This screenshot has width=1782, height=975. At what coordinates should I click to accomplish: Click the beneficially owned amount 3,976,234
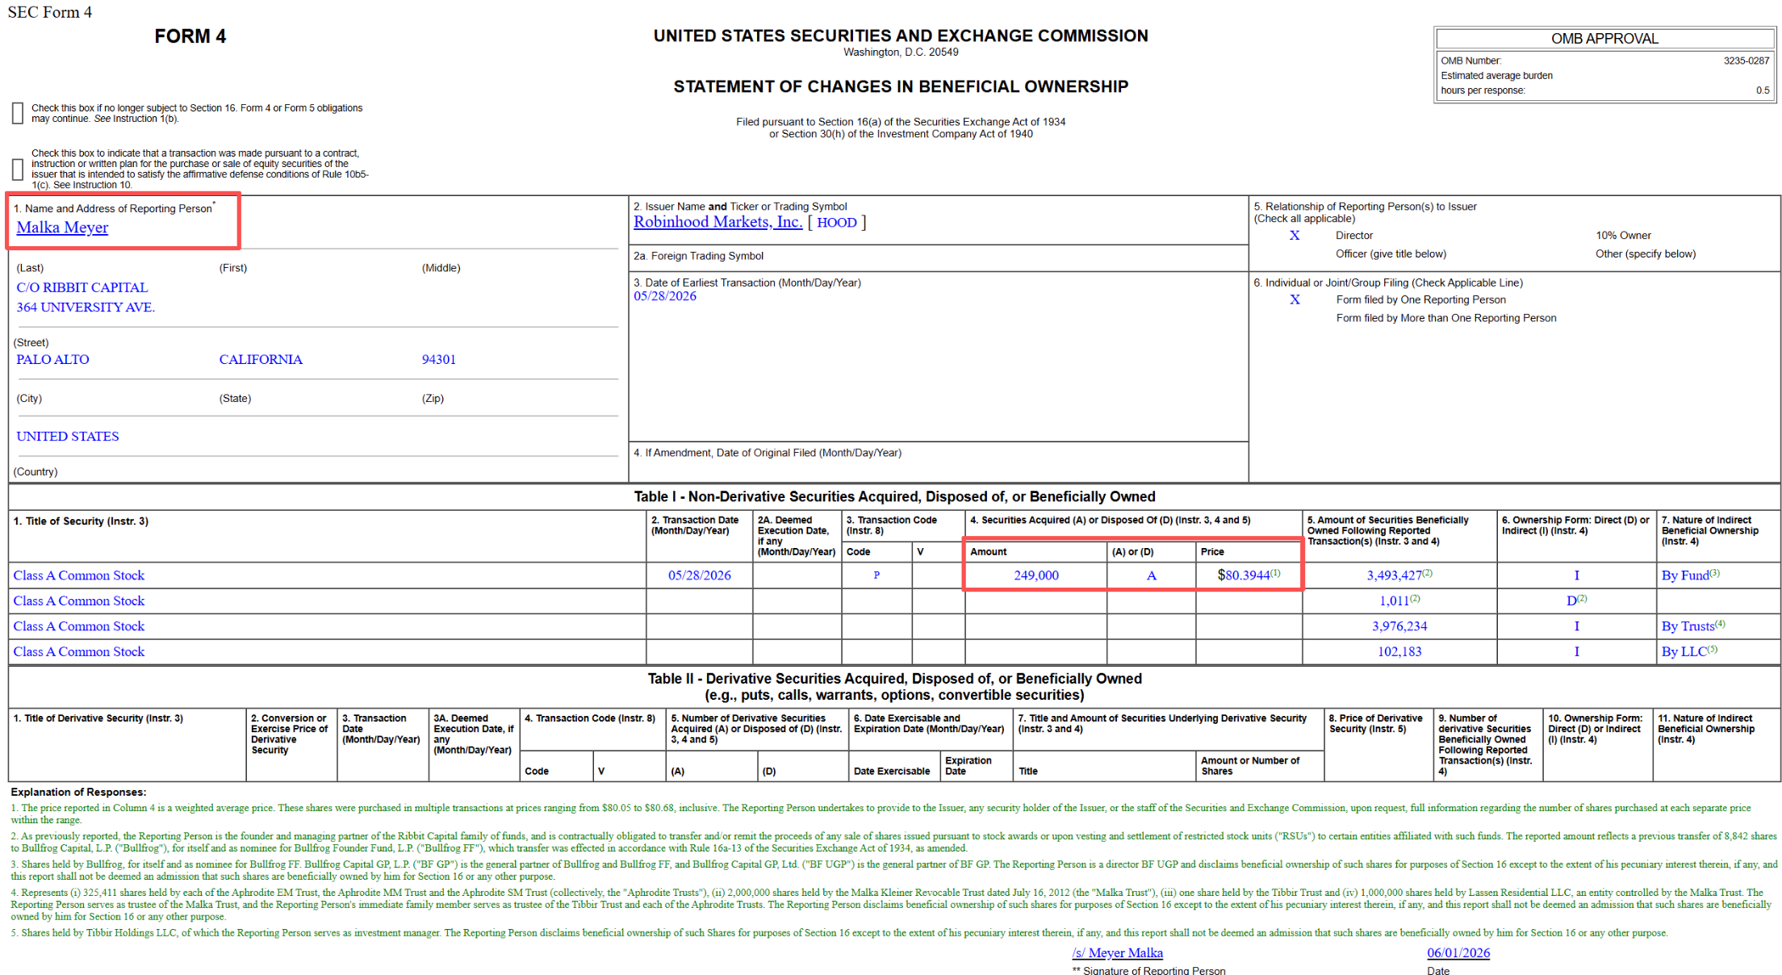1399,626
